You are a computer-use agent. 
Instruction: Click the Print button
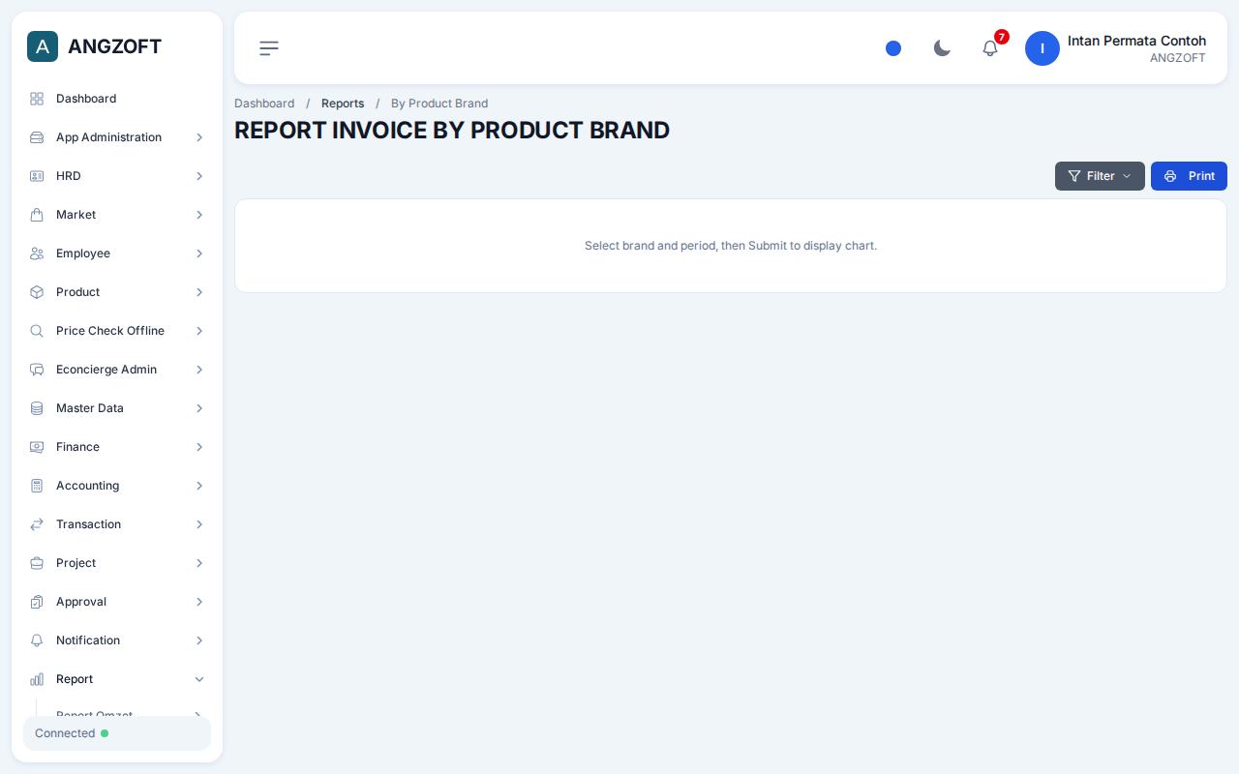1189,176
